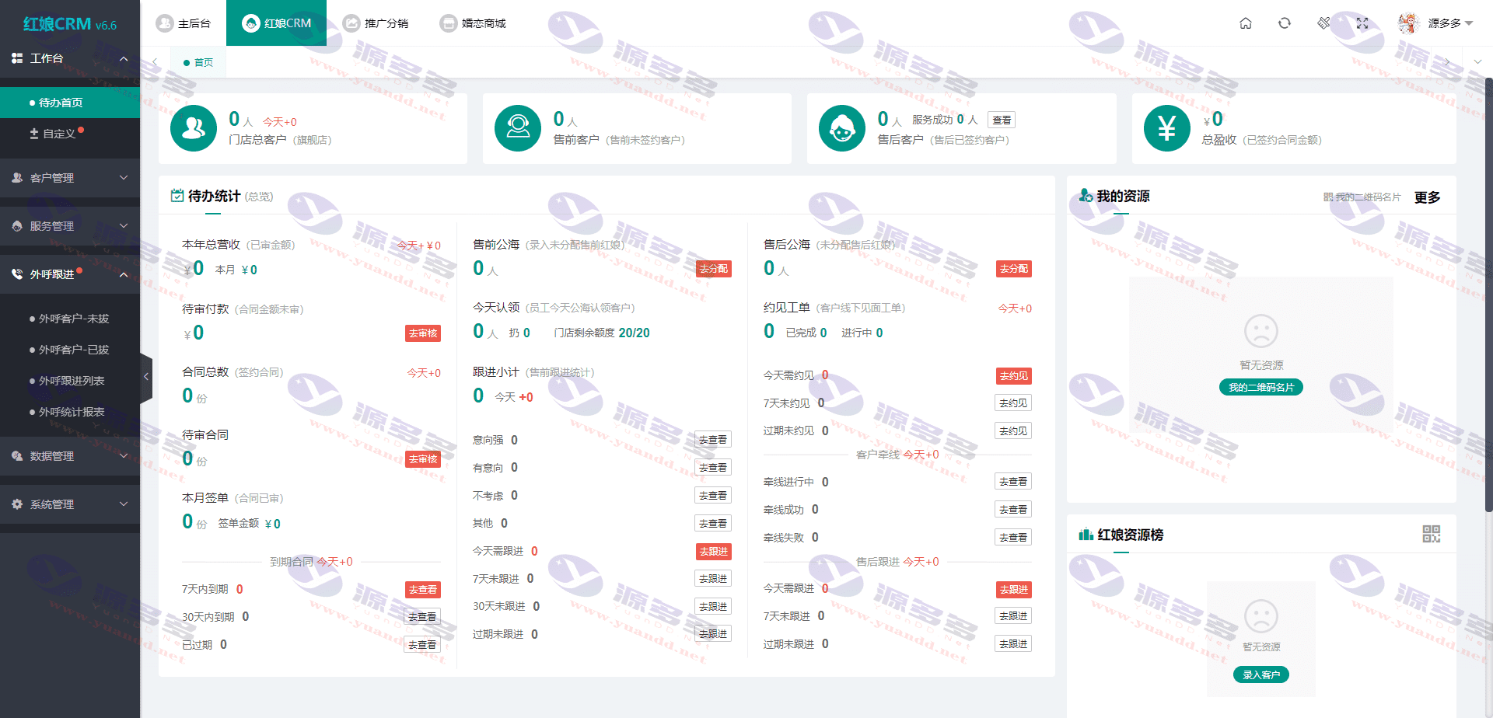Click 去查看 for 7天内到期

423,590
